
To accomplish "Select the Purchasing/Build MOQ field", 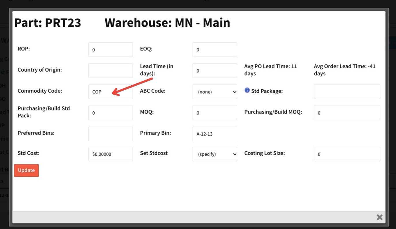I will (347, 113).
